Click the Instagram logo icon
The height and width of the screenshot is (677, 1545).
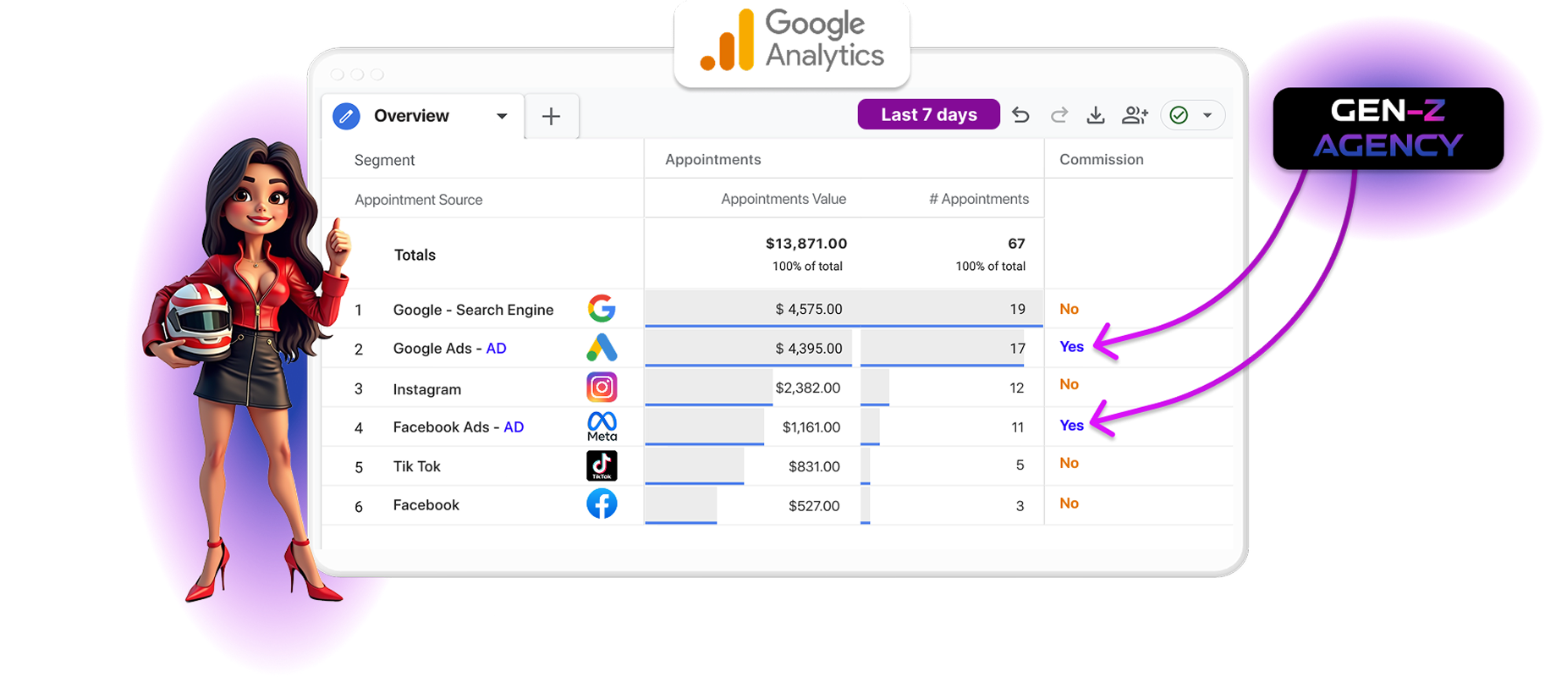pyautogui.click(x=602, y=388)
